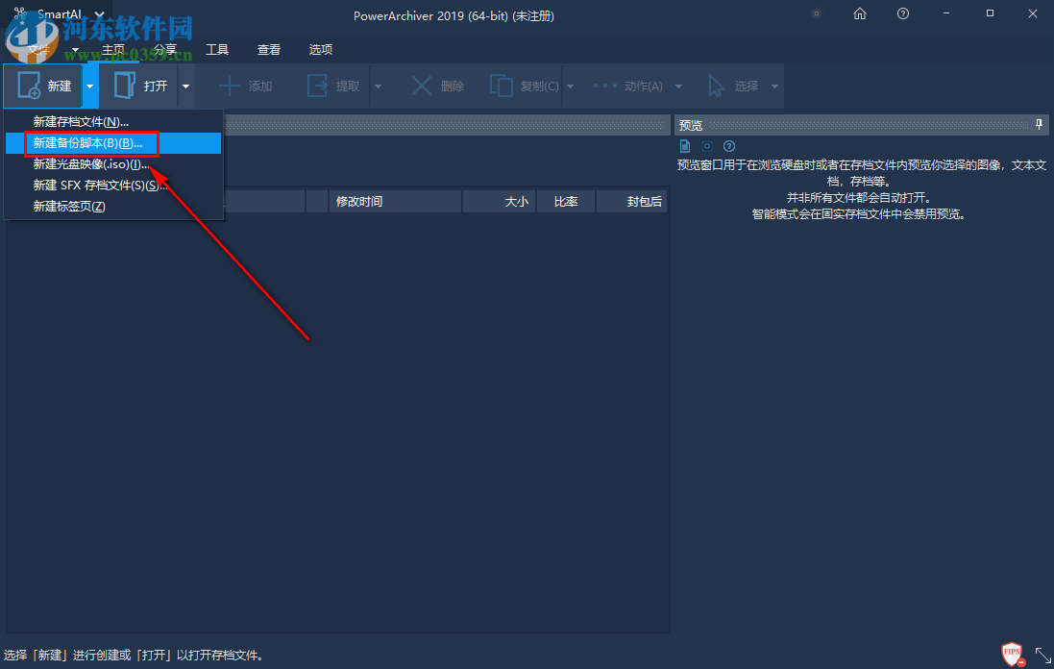Click the 复制(C) copy icon

pos(502,86)
